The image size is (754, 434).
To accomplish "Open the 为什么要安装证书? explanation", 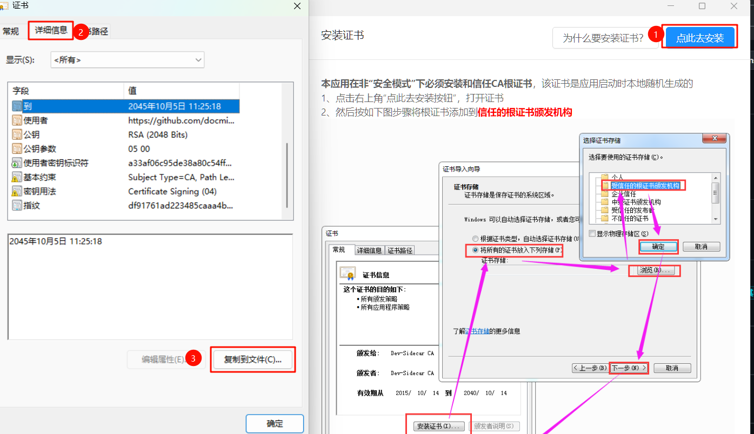I will coord(603,38).
